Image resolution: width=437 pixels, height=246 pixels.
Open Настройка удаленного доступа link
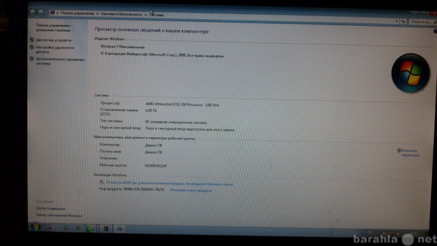[x=55, y=50]
